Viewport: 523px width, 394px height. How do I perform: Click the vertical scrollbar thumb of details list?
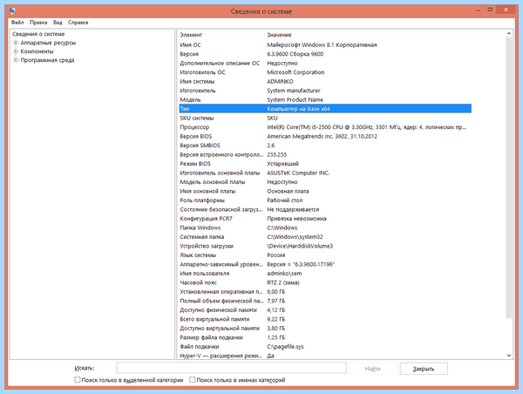coord(509,178)
